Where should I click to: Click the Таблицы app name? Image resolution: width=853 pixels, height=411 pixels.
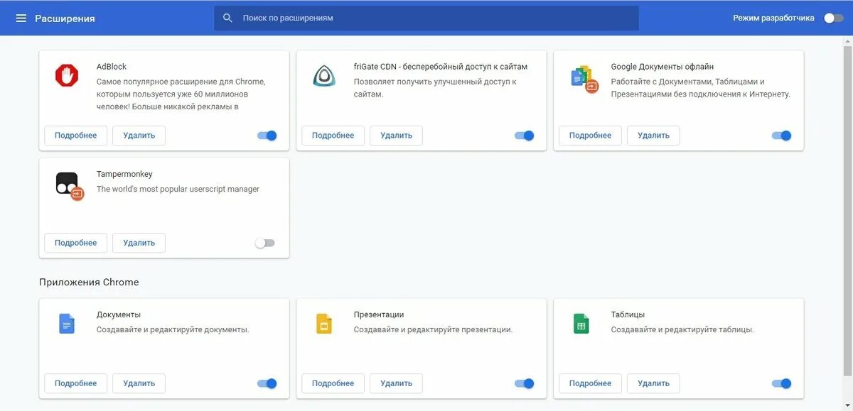[628, 314]
